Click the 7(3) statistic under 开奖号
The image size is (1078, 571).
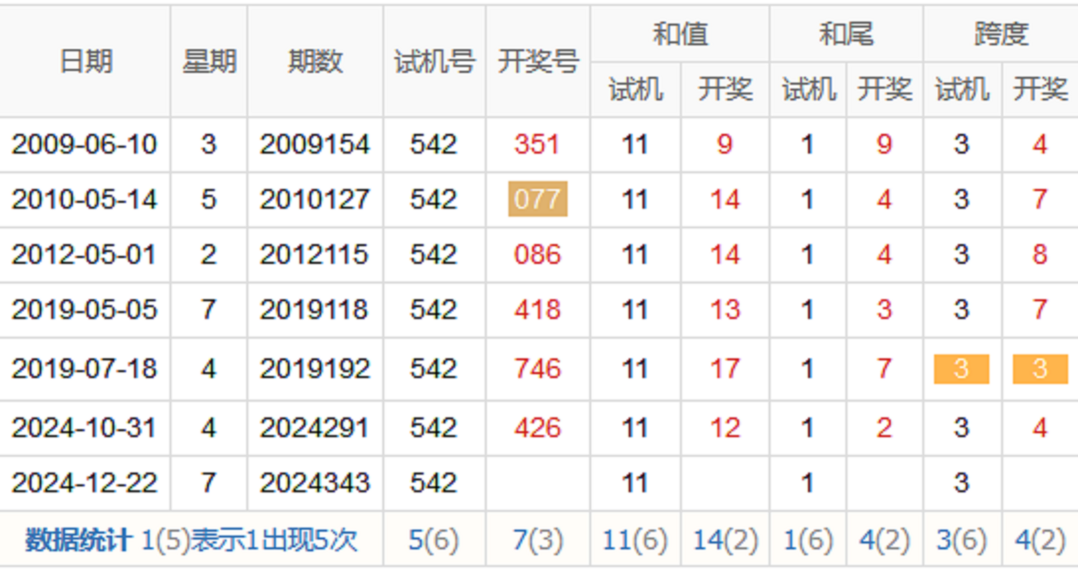coord(538,539)
